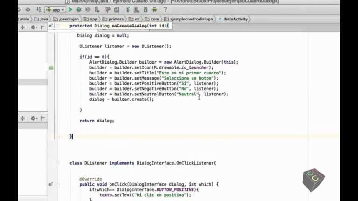The width and height of the screenshot is (358, 201).
Task: Open the Project Structure icon
Action: tap(117, 10)
